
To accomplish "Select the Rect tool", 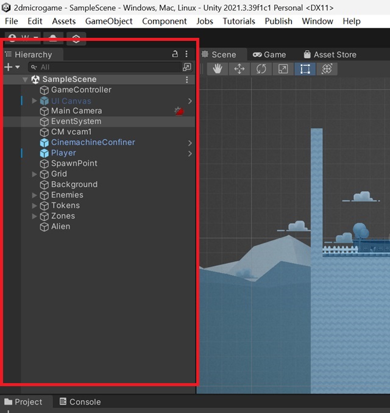I will pyautogui.click(x=305, y=69).
